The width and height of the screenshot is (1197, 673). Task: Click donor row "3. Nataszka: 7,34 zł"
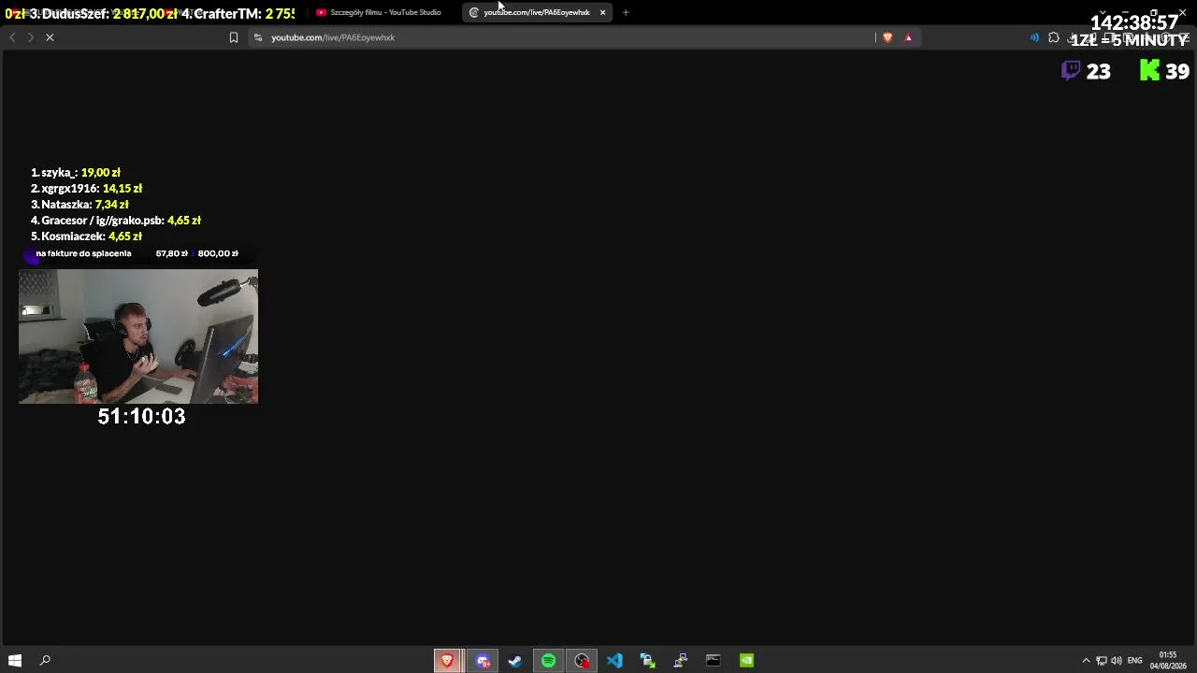pyautogui.click(x=79, y=205)
